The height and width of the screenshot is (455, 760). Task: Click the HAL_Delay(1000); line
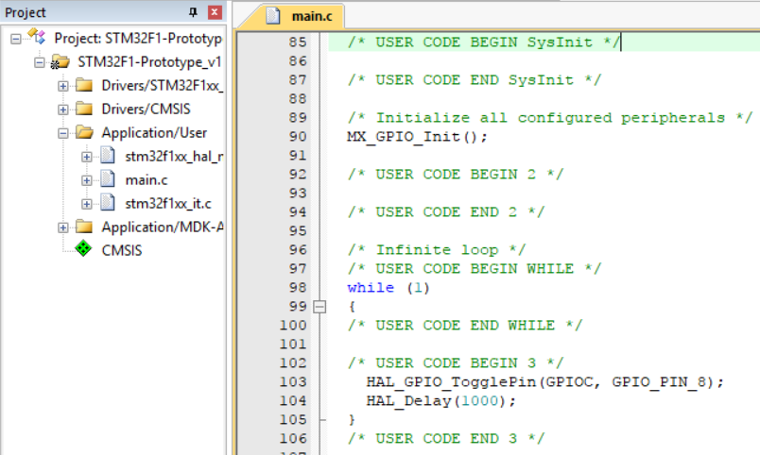441,401
